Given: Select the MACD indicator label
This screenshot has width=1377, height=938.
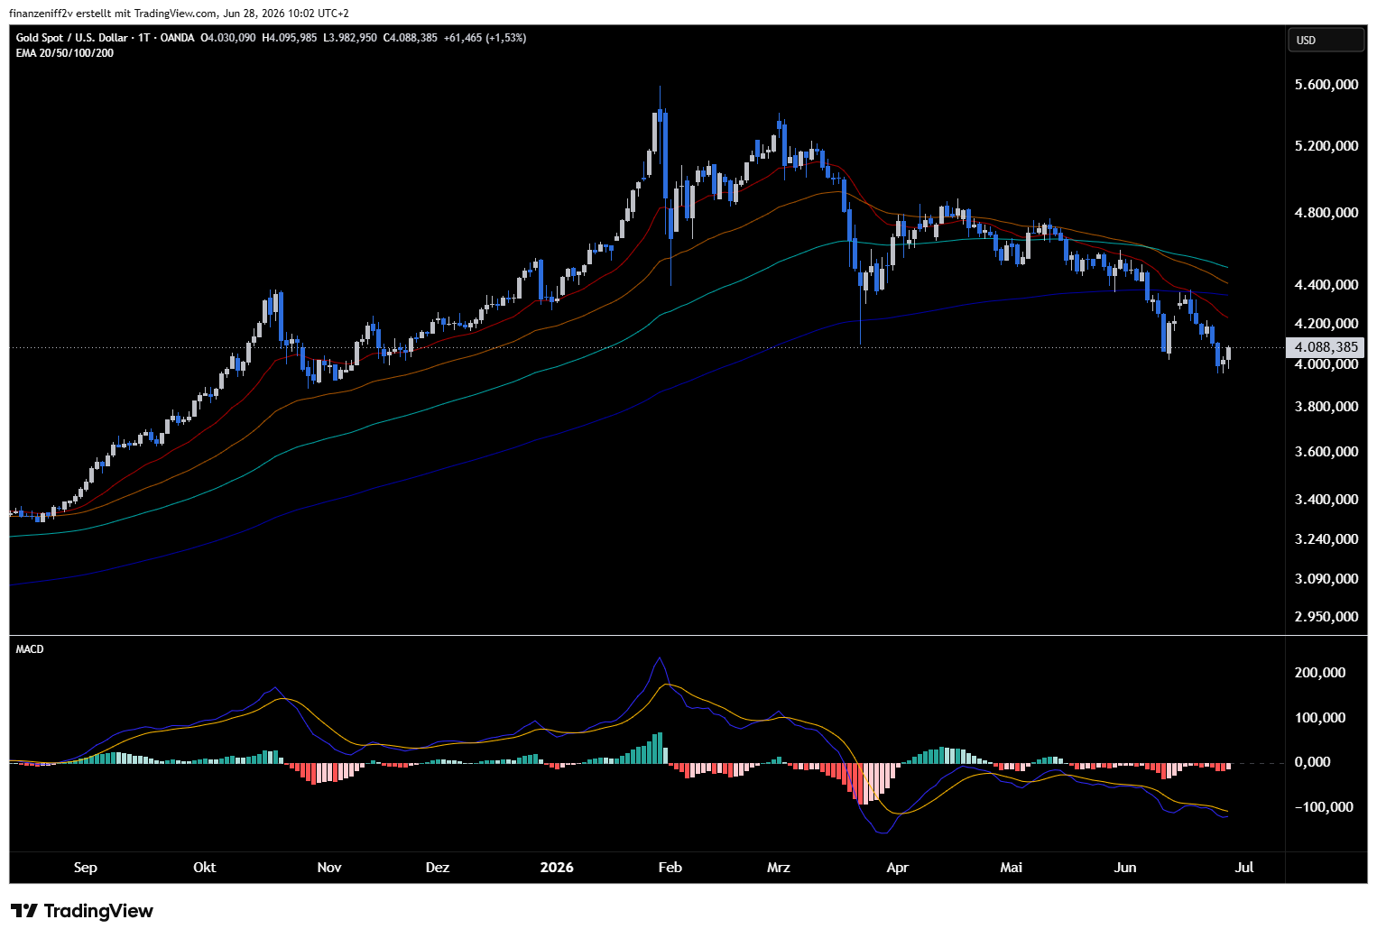Looking at the screenshot, I should [x=30, y=649].
